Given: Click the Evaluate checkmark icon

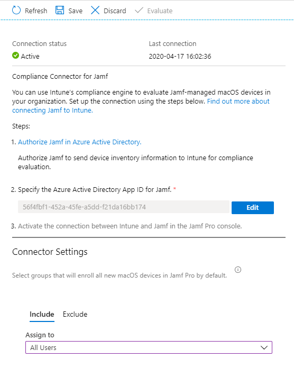Looking at the screenshot, I should [x=139, y=10].
